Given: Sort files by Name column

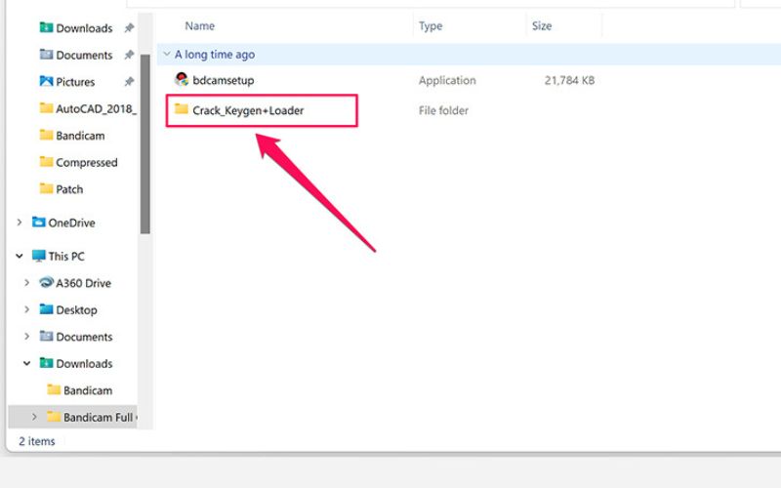Looking at the screenshot, I should pyautogui.click(x=200, y=26).
